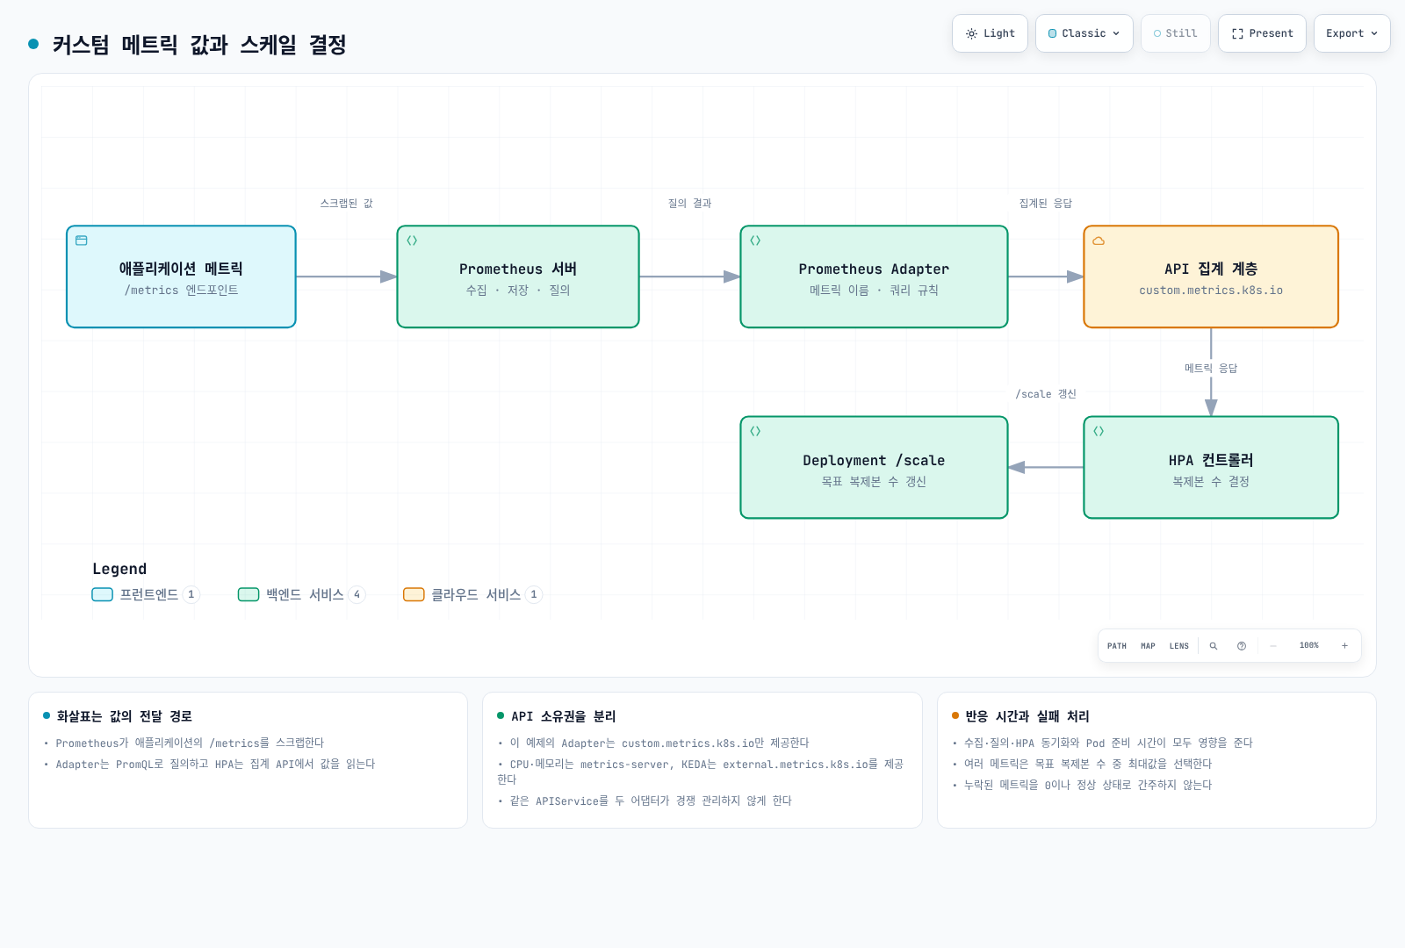This screenshot has height=948, width=1405.
Task: Click bullet about 누락된 메트릭 handling
Action: coord(1088,785)
